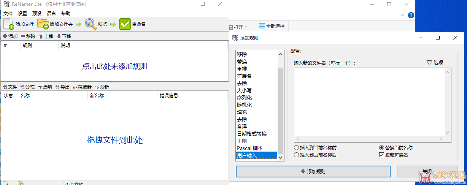Select the 大小写 rule type
The height and width of the screenshot is (185, 467).
[257, 90]
